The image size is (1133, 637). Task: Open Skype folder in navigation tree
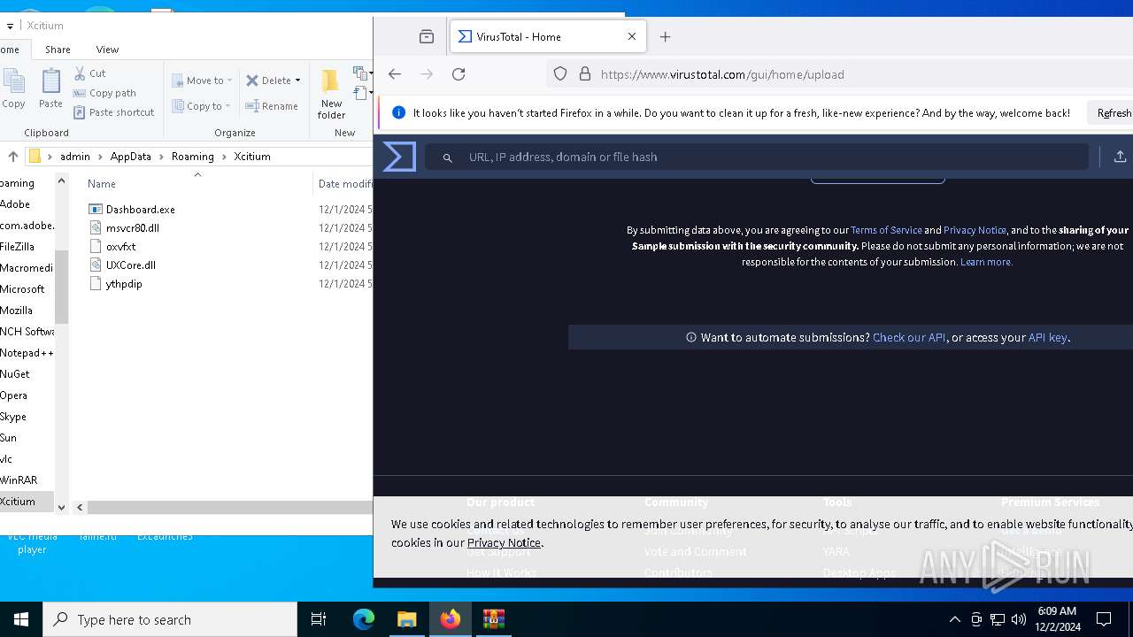(x=13, y=417)
